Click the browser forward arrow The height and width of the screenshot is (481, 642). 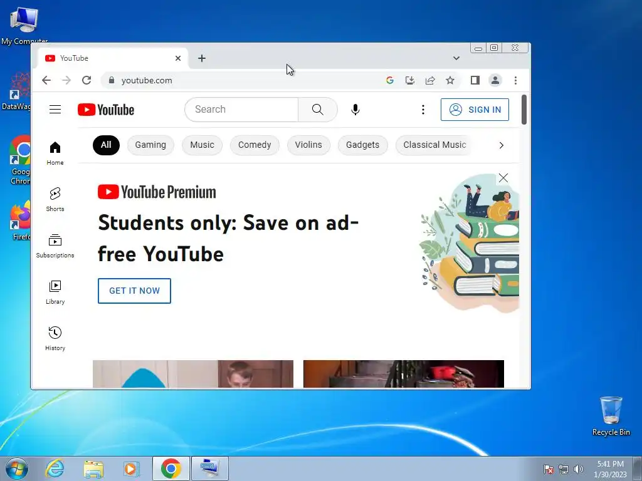66,80
